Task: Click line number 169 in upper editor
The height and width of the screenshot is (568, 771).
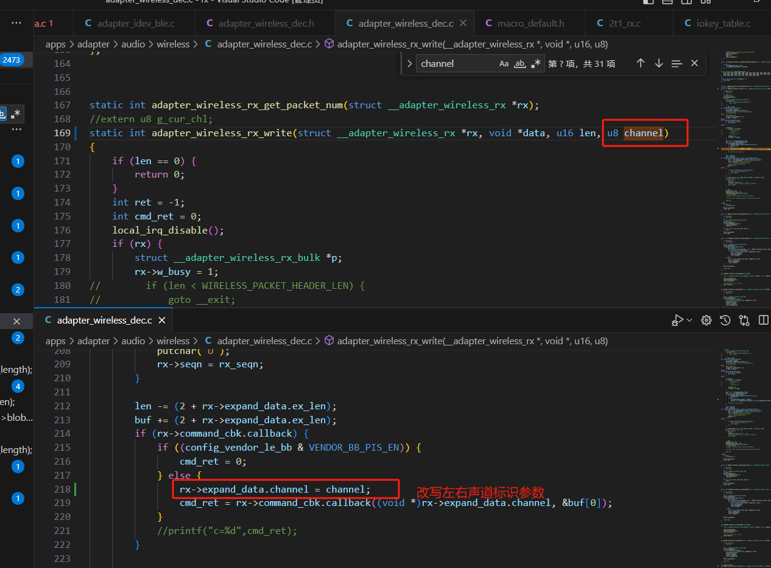Action: coord(62,133)
